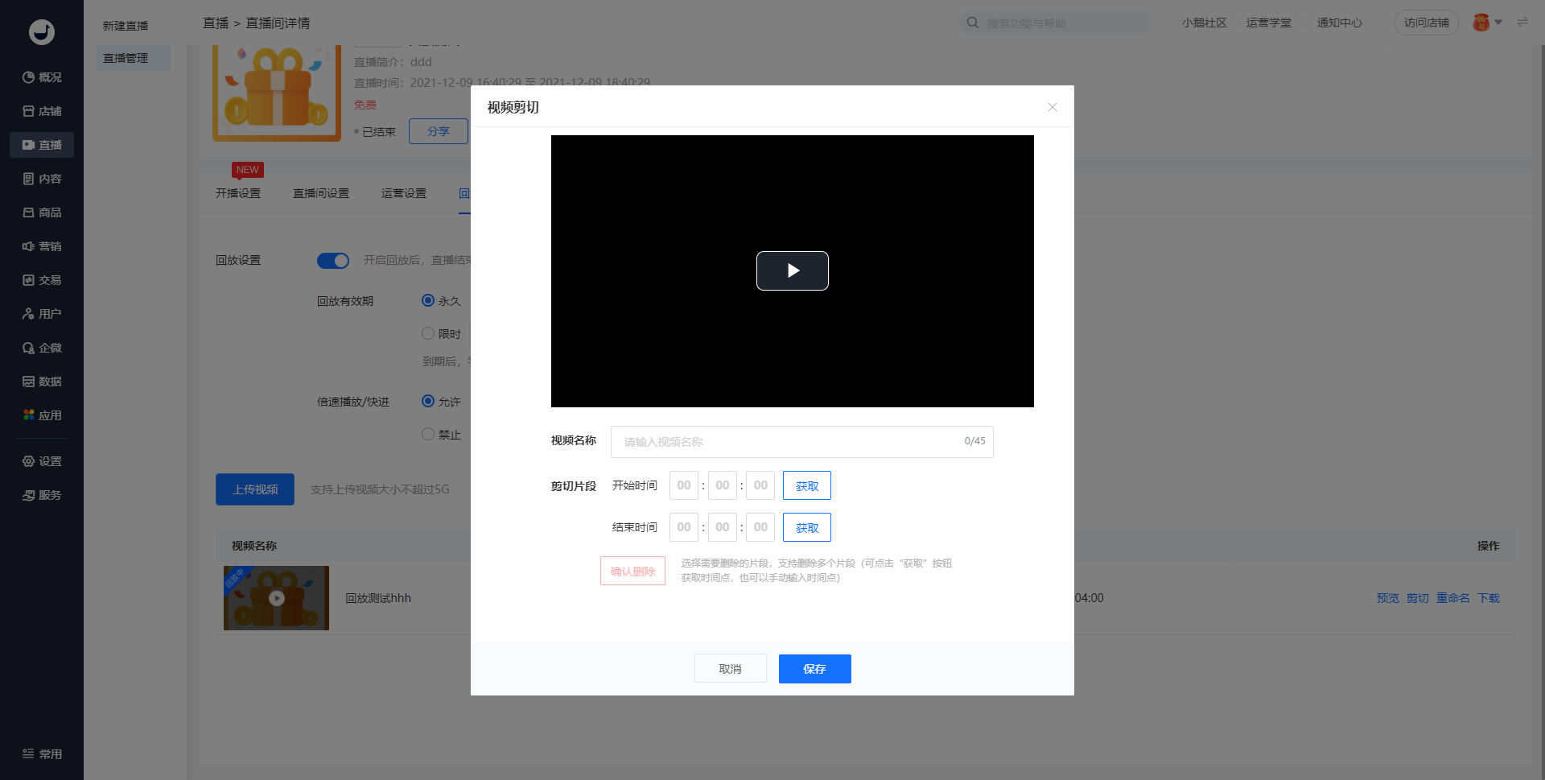
Task: Close the 视频剪切 dialog
Action: (1052, 107)
